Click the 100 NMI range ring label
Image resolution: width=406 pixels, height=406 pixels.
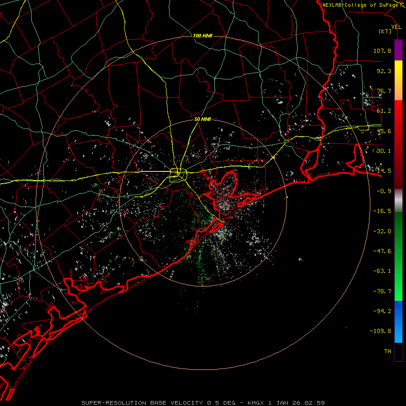coord(203,36)
